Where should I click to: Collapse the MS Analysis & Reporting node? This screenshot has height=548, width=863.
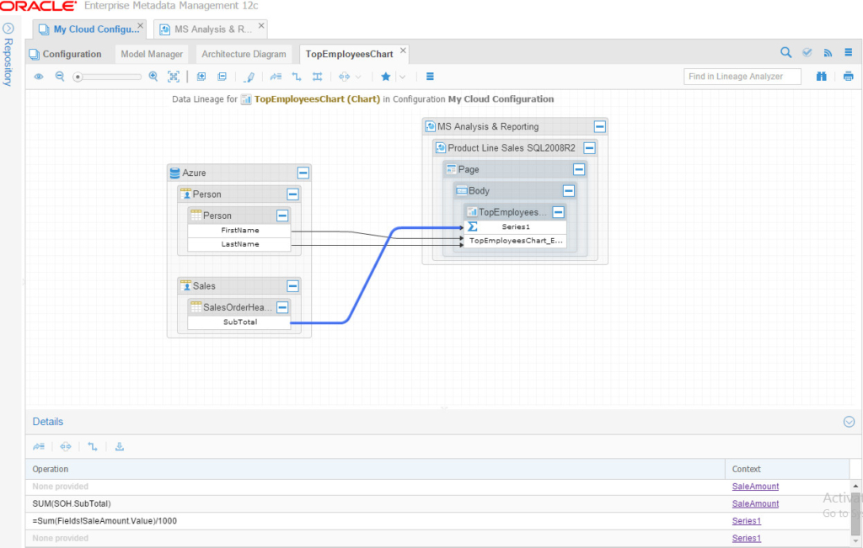[600, 126]
